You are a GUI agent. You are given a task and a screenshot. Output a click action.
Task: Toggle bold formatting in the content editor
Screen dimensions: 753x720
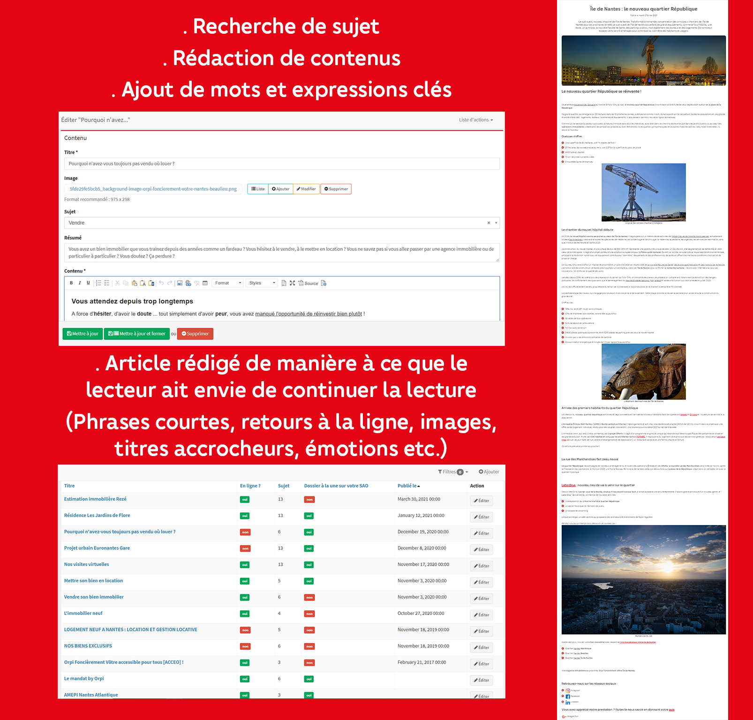(x=71, y=283)
